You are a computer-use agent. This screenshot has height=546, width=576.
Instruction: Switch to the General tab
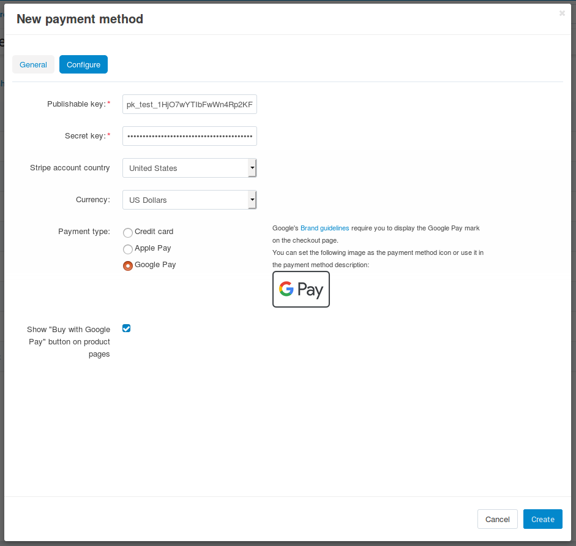33,65
